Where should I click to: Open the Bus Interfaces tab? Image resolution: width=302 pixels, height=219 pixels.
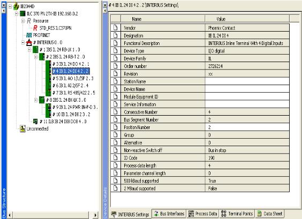[170, 214]
